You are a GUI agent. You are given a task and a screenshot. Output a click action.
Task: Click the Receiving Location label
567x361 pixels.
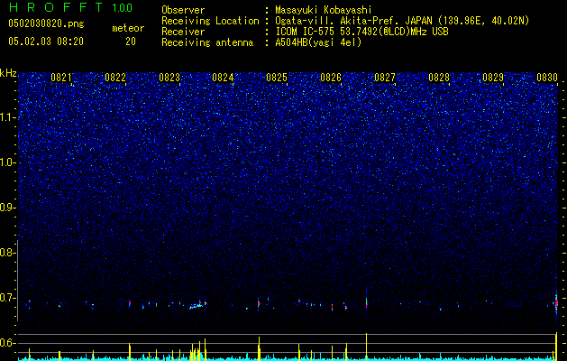pyautogui.click(x=210, y=21)
